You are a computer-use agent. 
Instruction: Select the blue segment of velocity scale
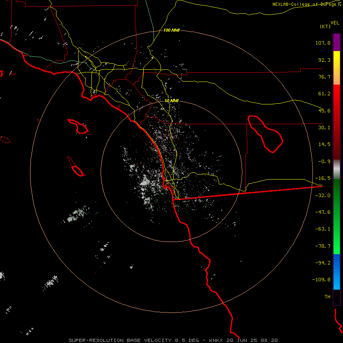point(337,272)
